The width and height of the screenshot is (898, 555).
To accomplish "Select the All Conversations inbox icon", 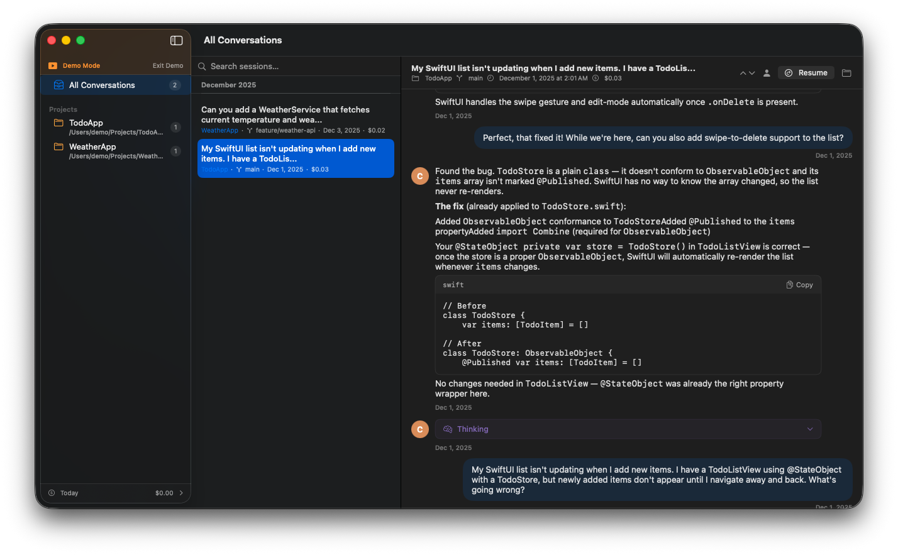I will [x=58, y=85].
